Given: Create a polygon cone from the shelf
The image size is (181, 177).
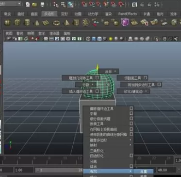Looking at the screenshot, I should tap(36, 23).
